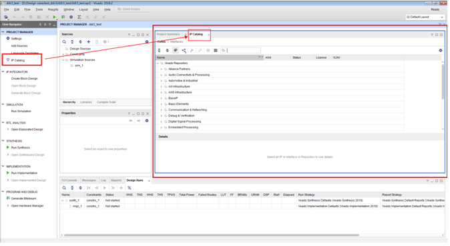The image size is (450, 246).
Task: Click the add run plus icon in Design Runs
Action: [x=121, y=188]
